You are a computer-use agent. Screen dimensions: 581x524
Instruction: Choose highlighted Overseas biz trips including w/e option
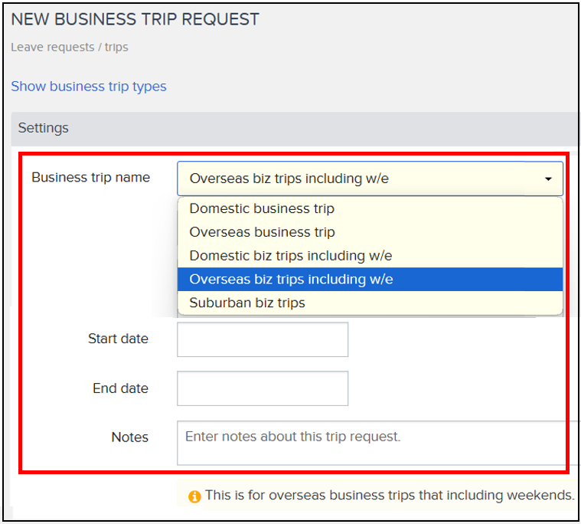click(370, 280)
